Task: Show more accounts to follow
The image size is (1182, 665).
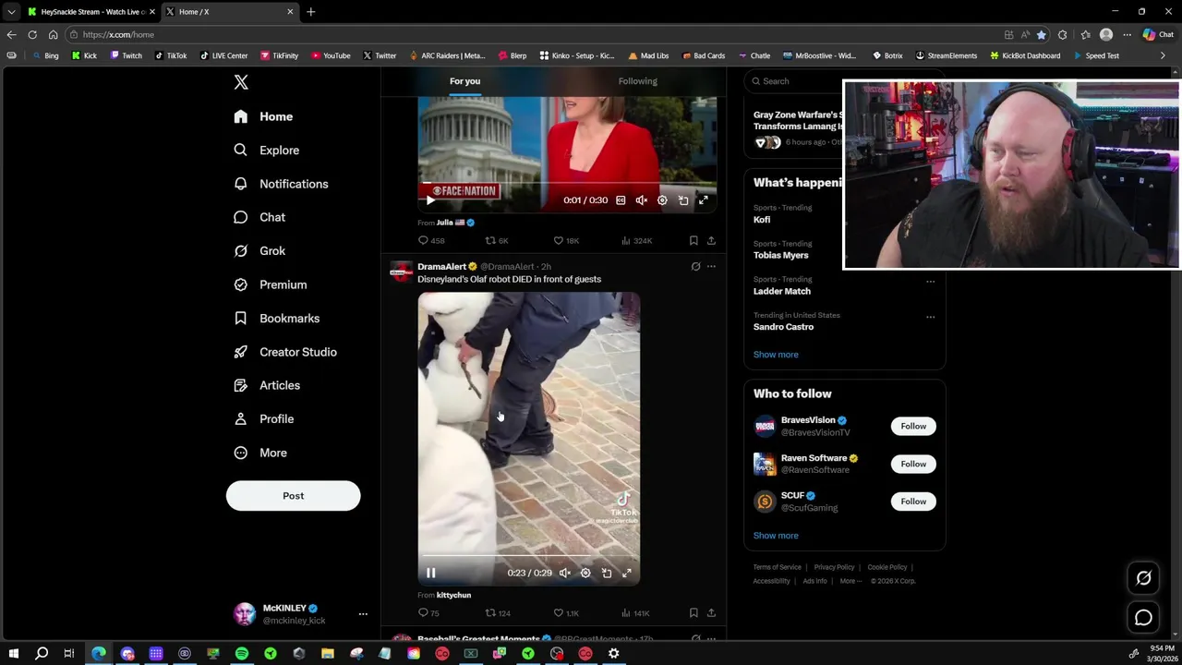Action: tap(776, 536)
